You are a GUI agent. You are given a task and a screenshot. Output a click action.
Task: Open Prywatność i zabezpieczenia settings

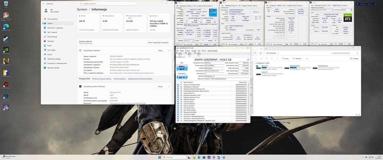click(58, 63)
